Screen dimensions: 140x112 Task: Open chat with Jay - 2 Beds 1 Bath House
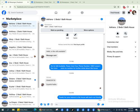[19, 56]
